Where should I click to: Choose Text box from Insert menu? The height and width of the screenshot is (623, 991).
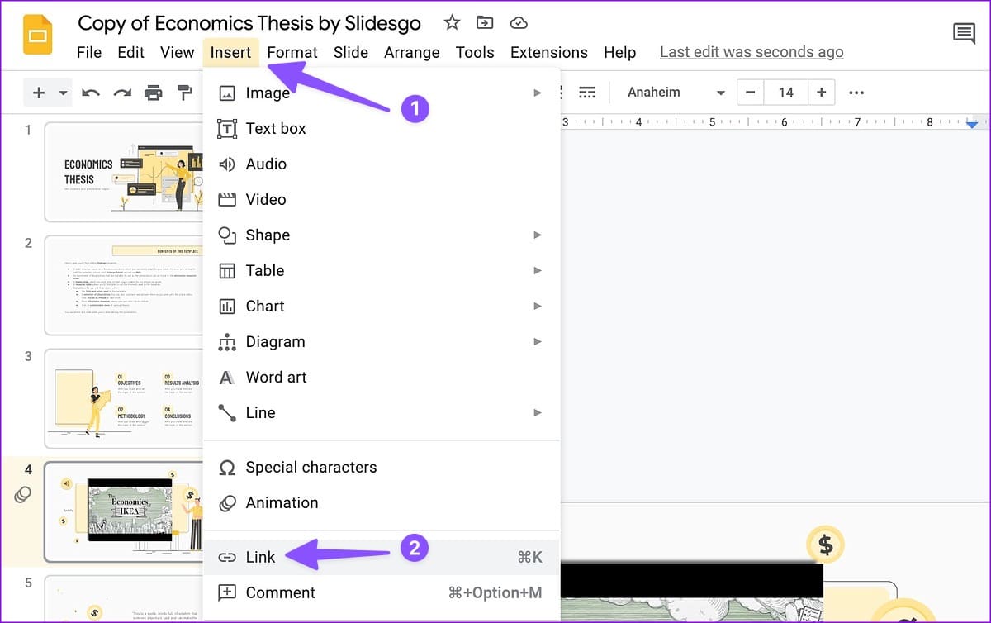tap(381, 128)
